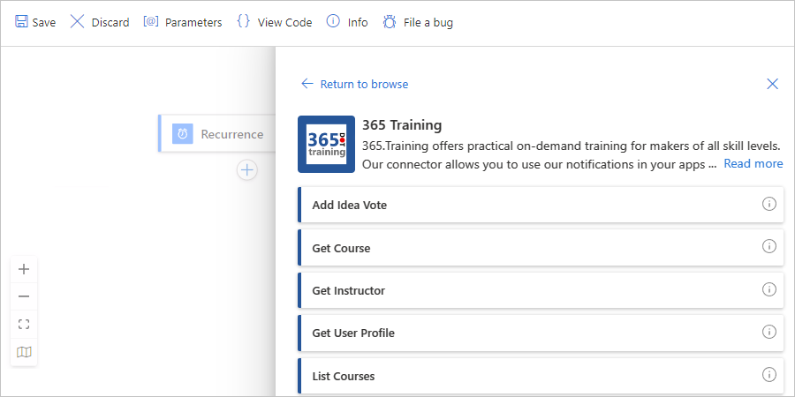Click the Save floppy disk icon
Viewport: 795px width, 397px height.
[x=21, y=22]
